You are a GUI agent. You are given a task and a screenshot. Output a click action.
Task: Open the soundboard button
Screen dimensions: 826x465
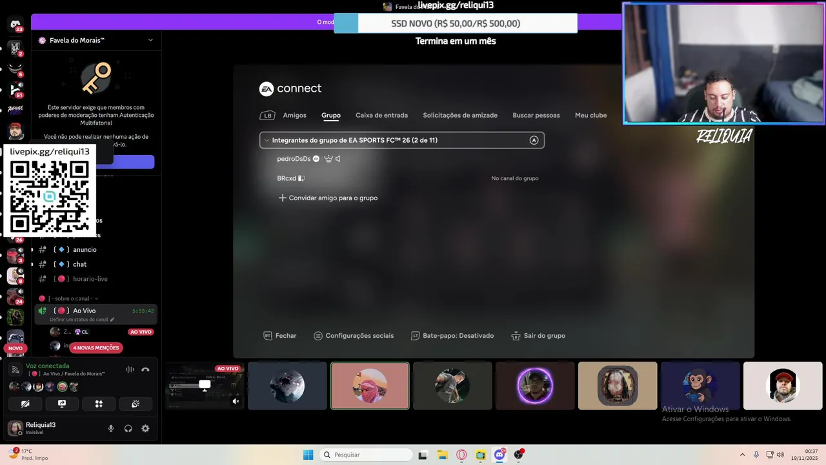[136, 404]
